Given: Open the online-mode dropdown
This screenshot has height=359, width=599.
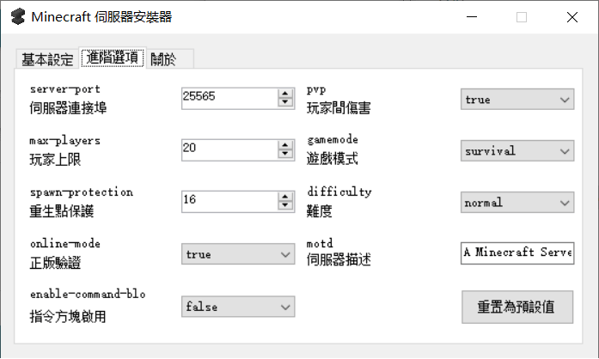Looking at the screenshot, I should click(238, 254).
